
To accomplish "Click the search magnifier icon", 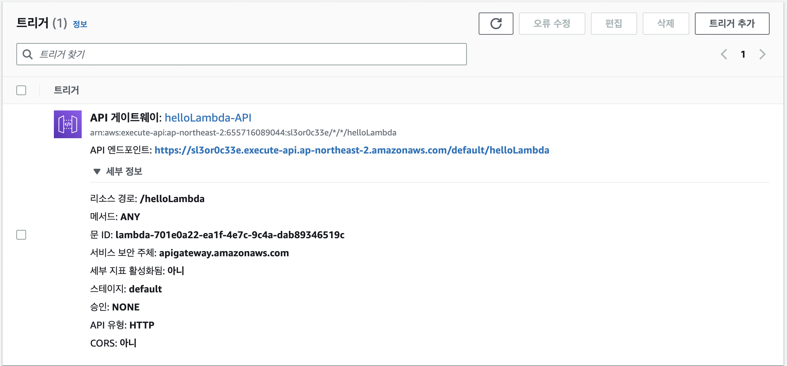I will click(x=27, y=54).
